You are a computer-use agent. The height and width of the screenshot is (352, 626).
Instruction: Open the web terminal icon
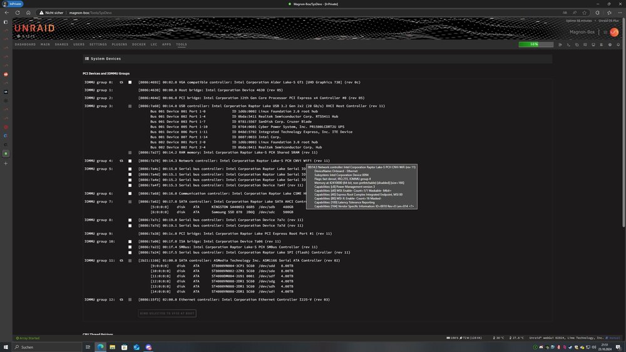[568, 44]
